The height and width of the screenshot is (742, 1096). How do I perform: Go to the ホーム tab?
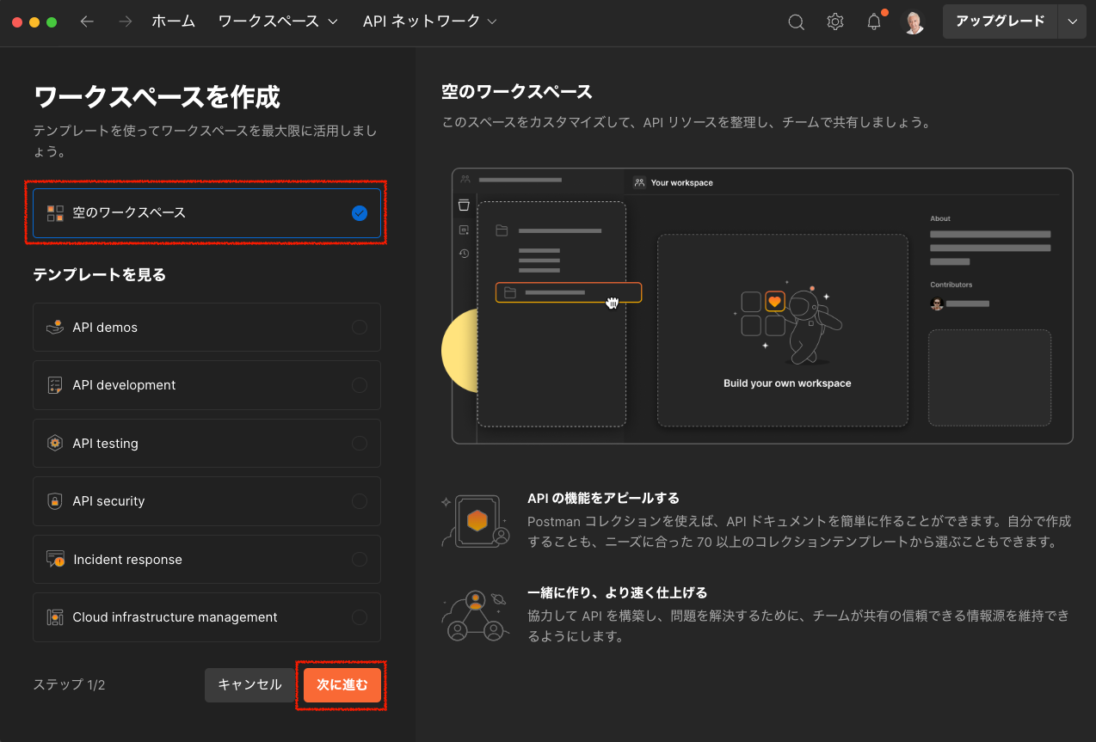(173, 21)
